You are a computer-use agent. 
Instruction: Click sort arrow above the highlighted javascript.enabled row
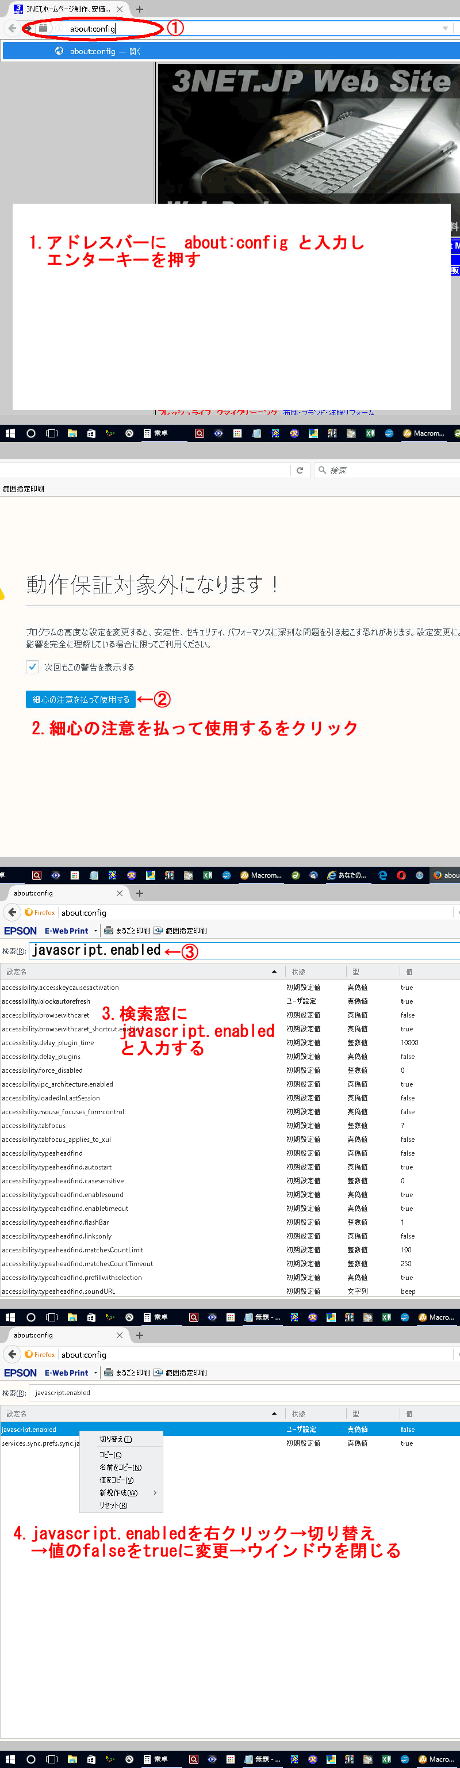[274, 1414]
